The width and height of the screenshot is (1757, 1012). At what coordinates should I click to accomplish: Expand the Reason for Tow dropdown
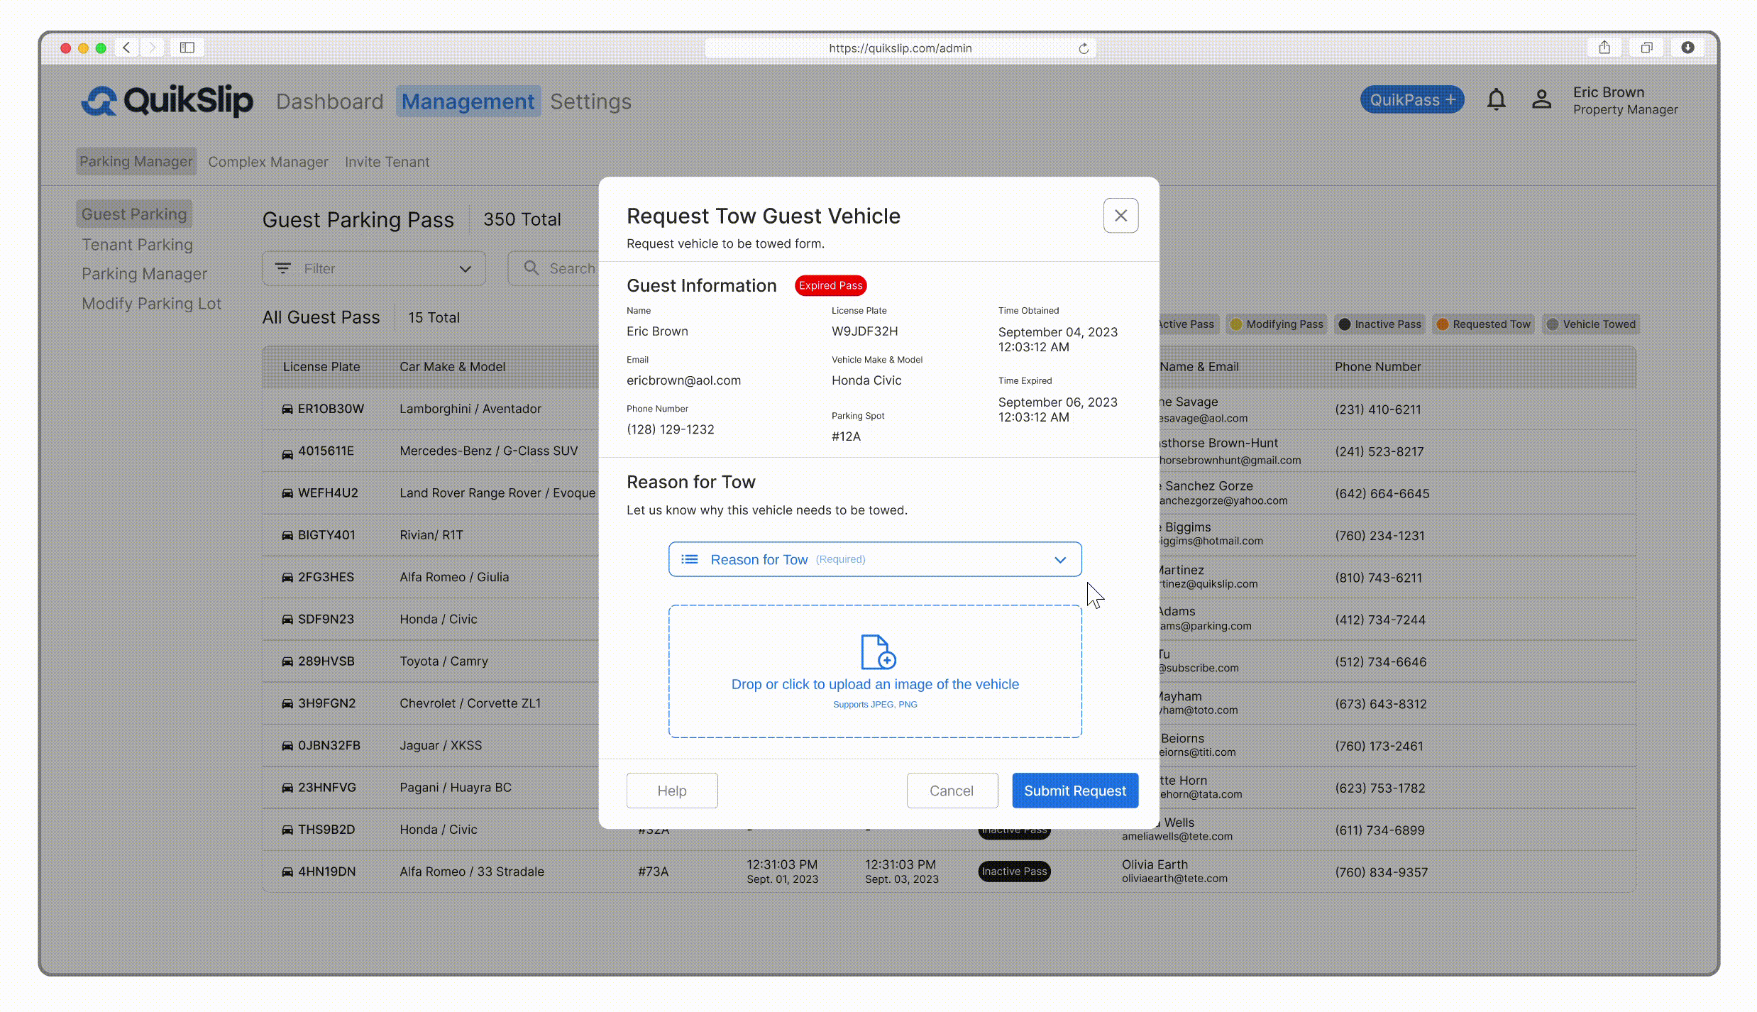[874, 559]
